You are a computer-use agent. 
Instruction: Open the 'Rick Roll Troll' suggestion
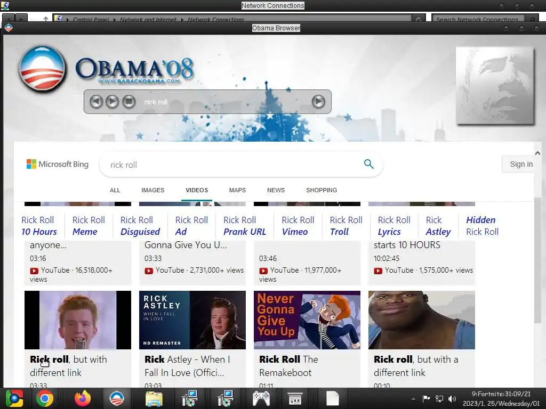[346, 226]
